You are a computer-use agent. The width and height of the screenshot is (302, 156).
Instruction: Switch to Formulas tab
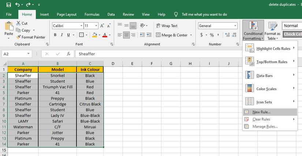pos(92,14)
